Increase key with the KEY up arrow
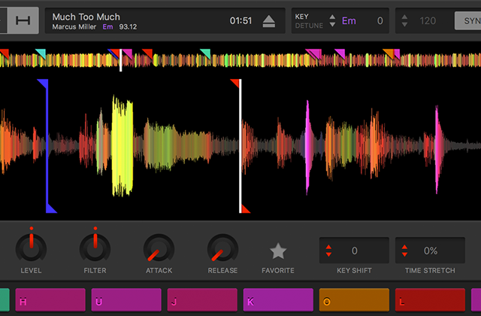The image size is (481, 316). click(x=332, y=17)
